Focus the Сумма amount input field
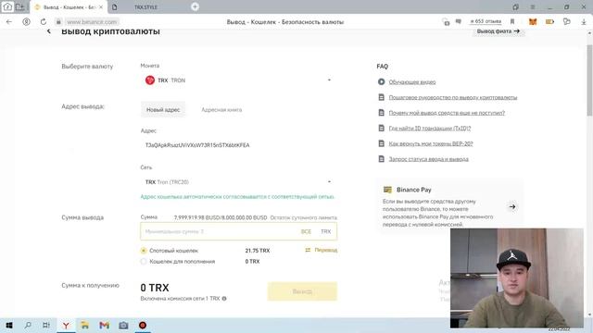Viewport: 593px width, 333px height. [x=238, y=231]
